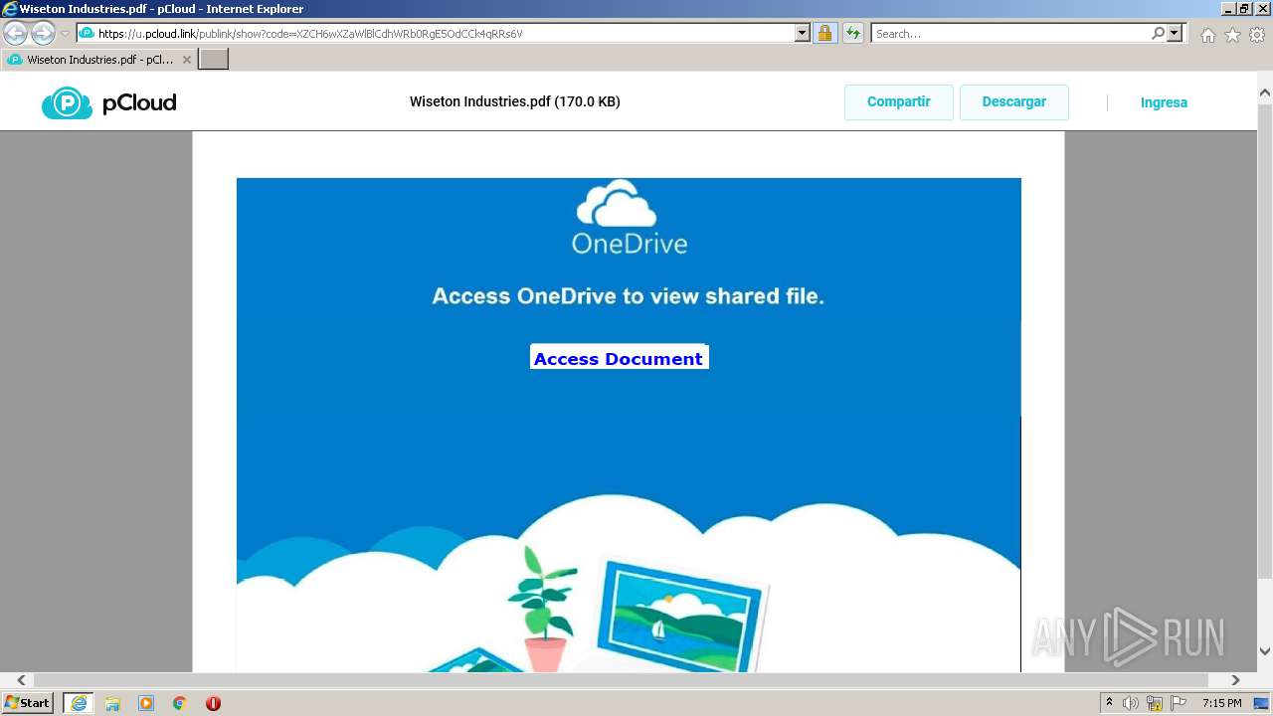Click the file name Wiseton Industries.pdf (170.0 KB)
This screenshot has width=1273, height=716.
pyautogui.click(x=515, y=101)
